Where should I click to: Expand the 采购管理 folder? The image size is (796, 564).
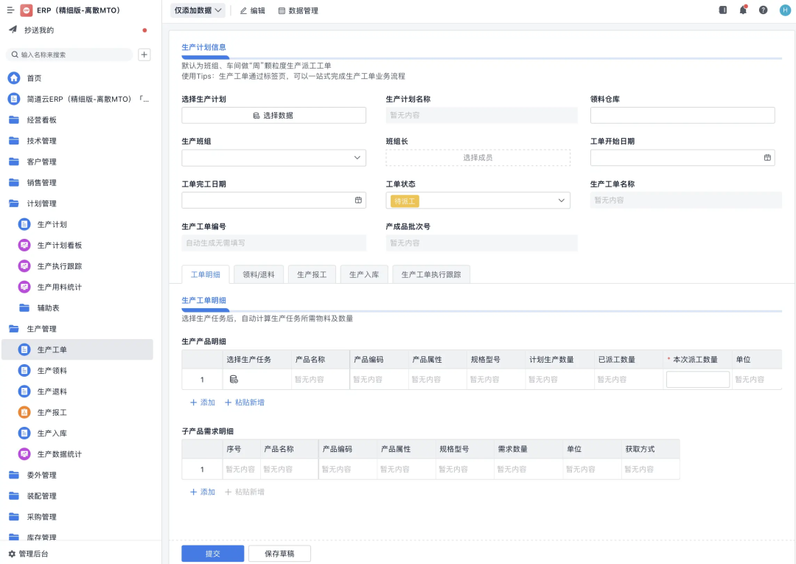point(41,517)
